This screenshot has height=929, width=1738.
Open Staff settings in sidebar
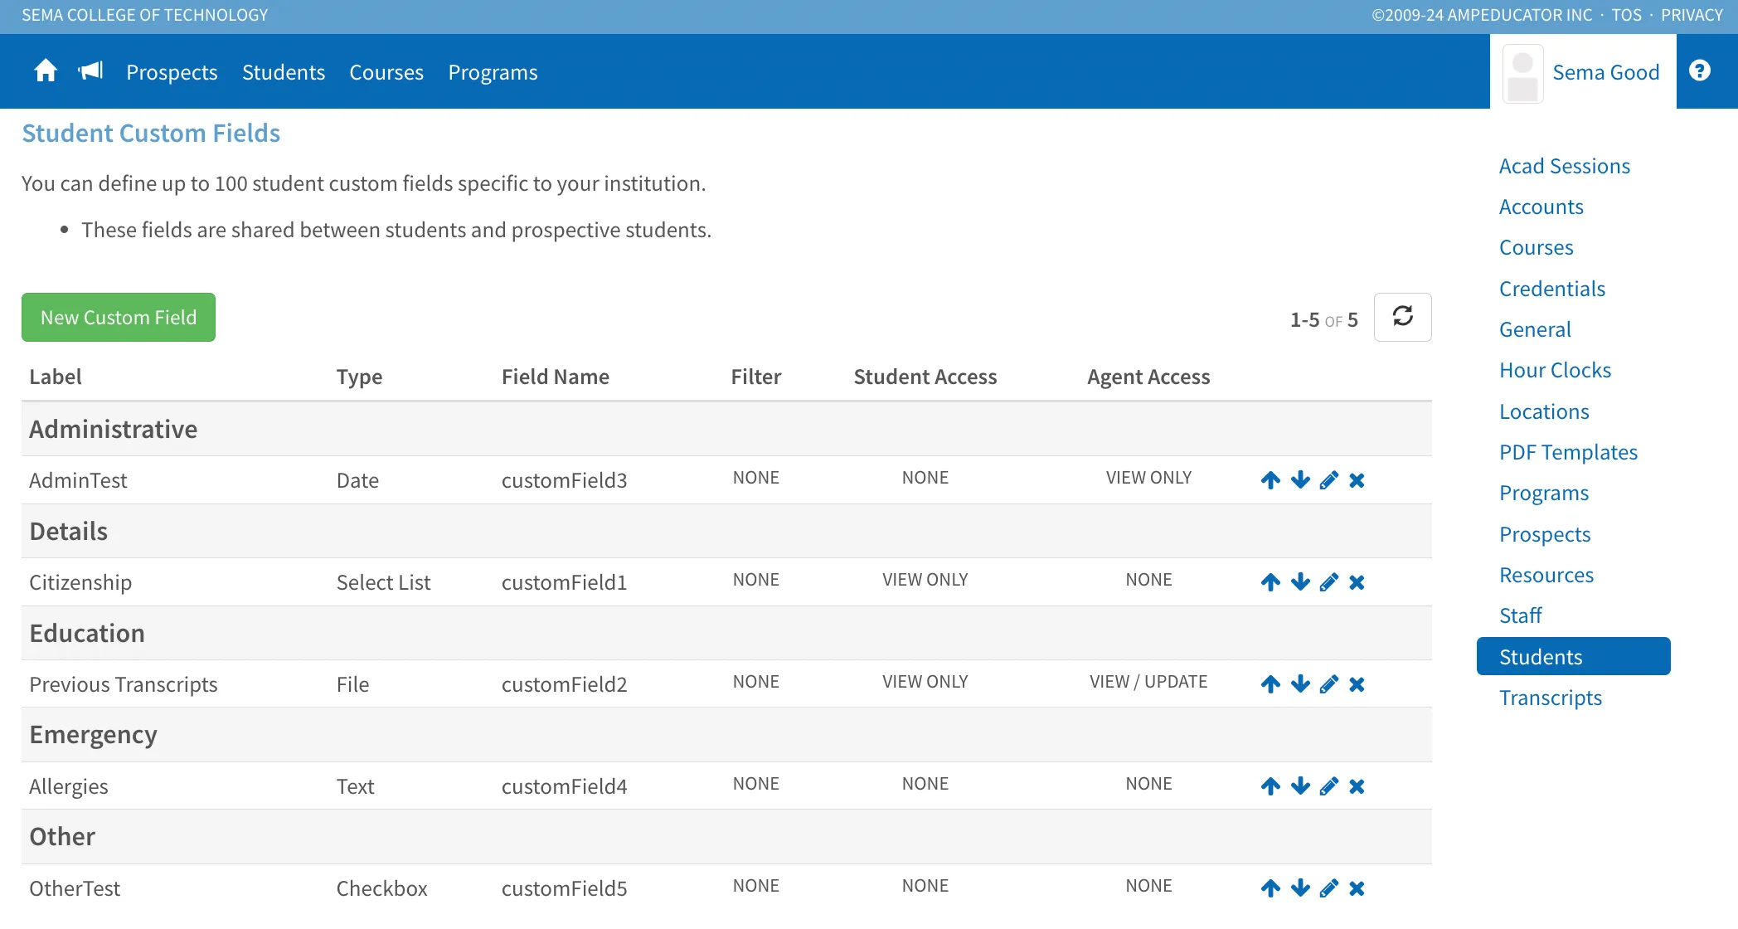coord(1520,615)
